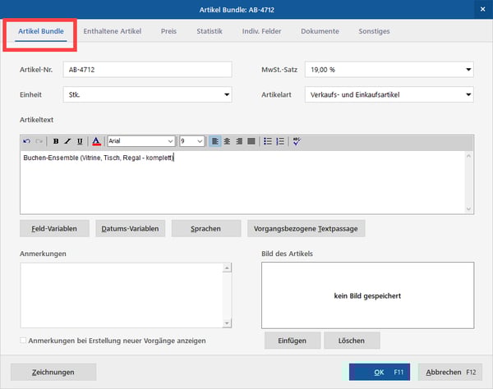Click the Feld-Variablen button
Image resolution: width=493 pixels, height=389 pixels.
pyautogui.click(x=54, y=228)
